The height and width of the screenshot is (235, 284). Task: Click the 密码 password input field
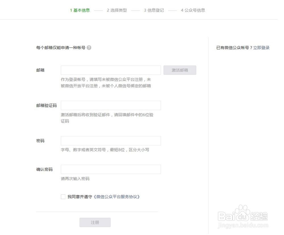tap(110, 140)
